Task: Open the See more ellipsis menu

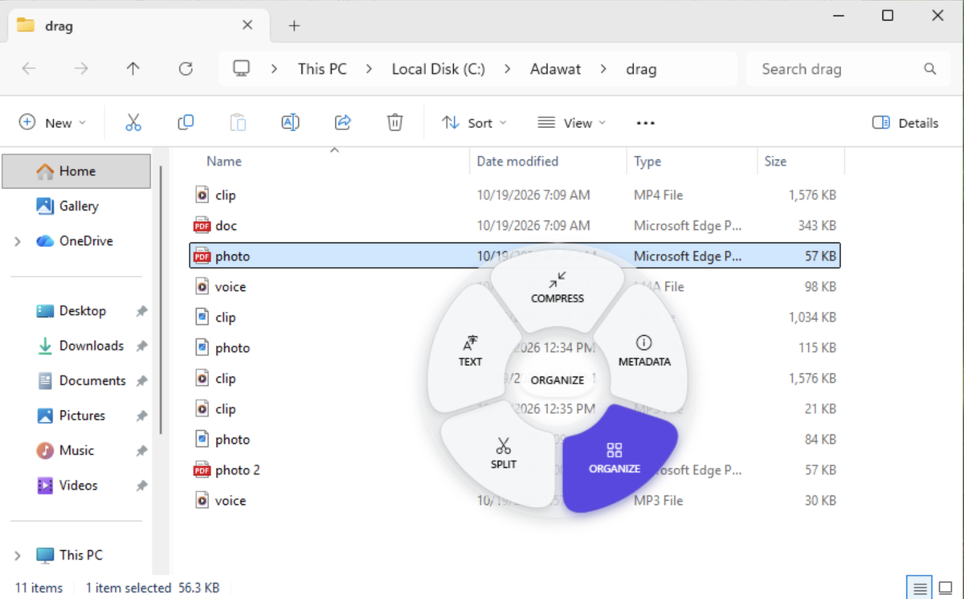Action: tap(646, 122)
